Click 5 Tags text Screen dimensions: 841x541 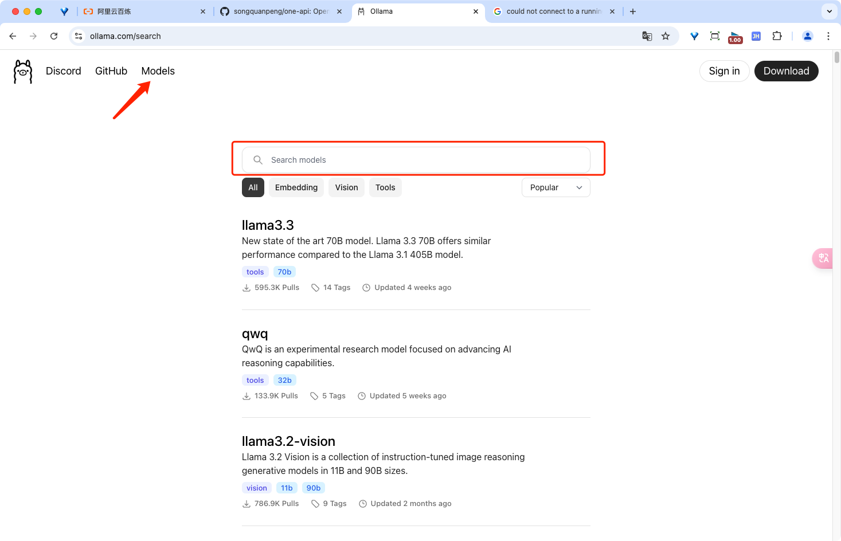pyautogui.click(x=334, y=396)
